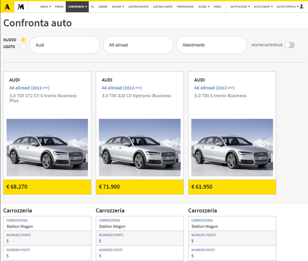This screenshot has width=308, height=261.
Task: Select the USATO radio button
Action: tap(23, 47)
